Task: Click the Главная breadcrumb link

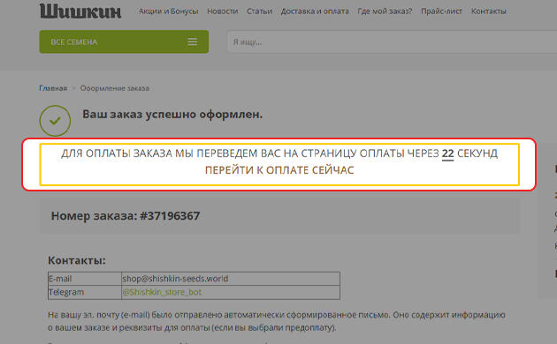Action: pos(53,88)
